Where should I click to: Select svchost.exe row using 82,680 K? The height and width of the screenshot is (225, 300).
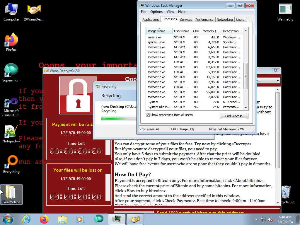(x=194, y=67)
